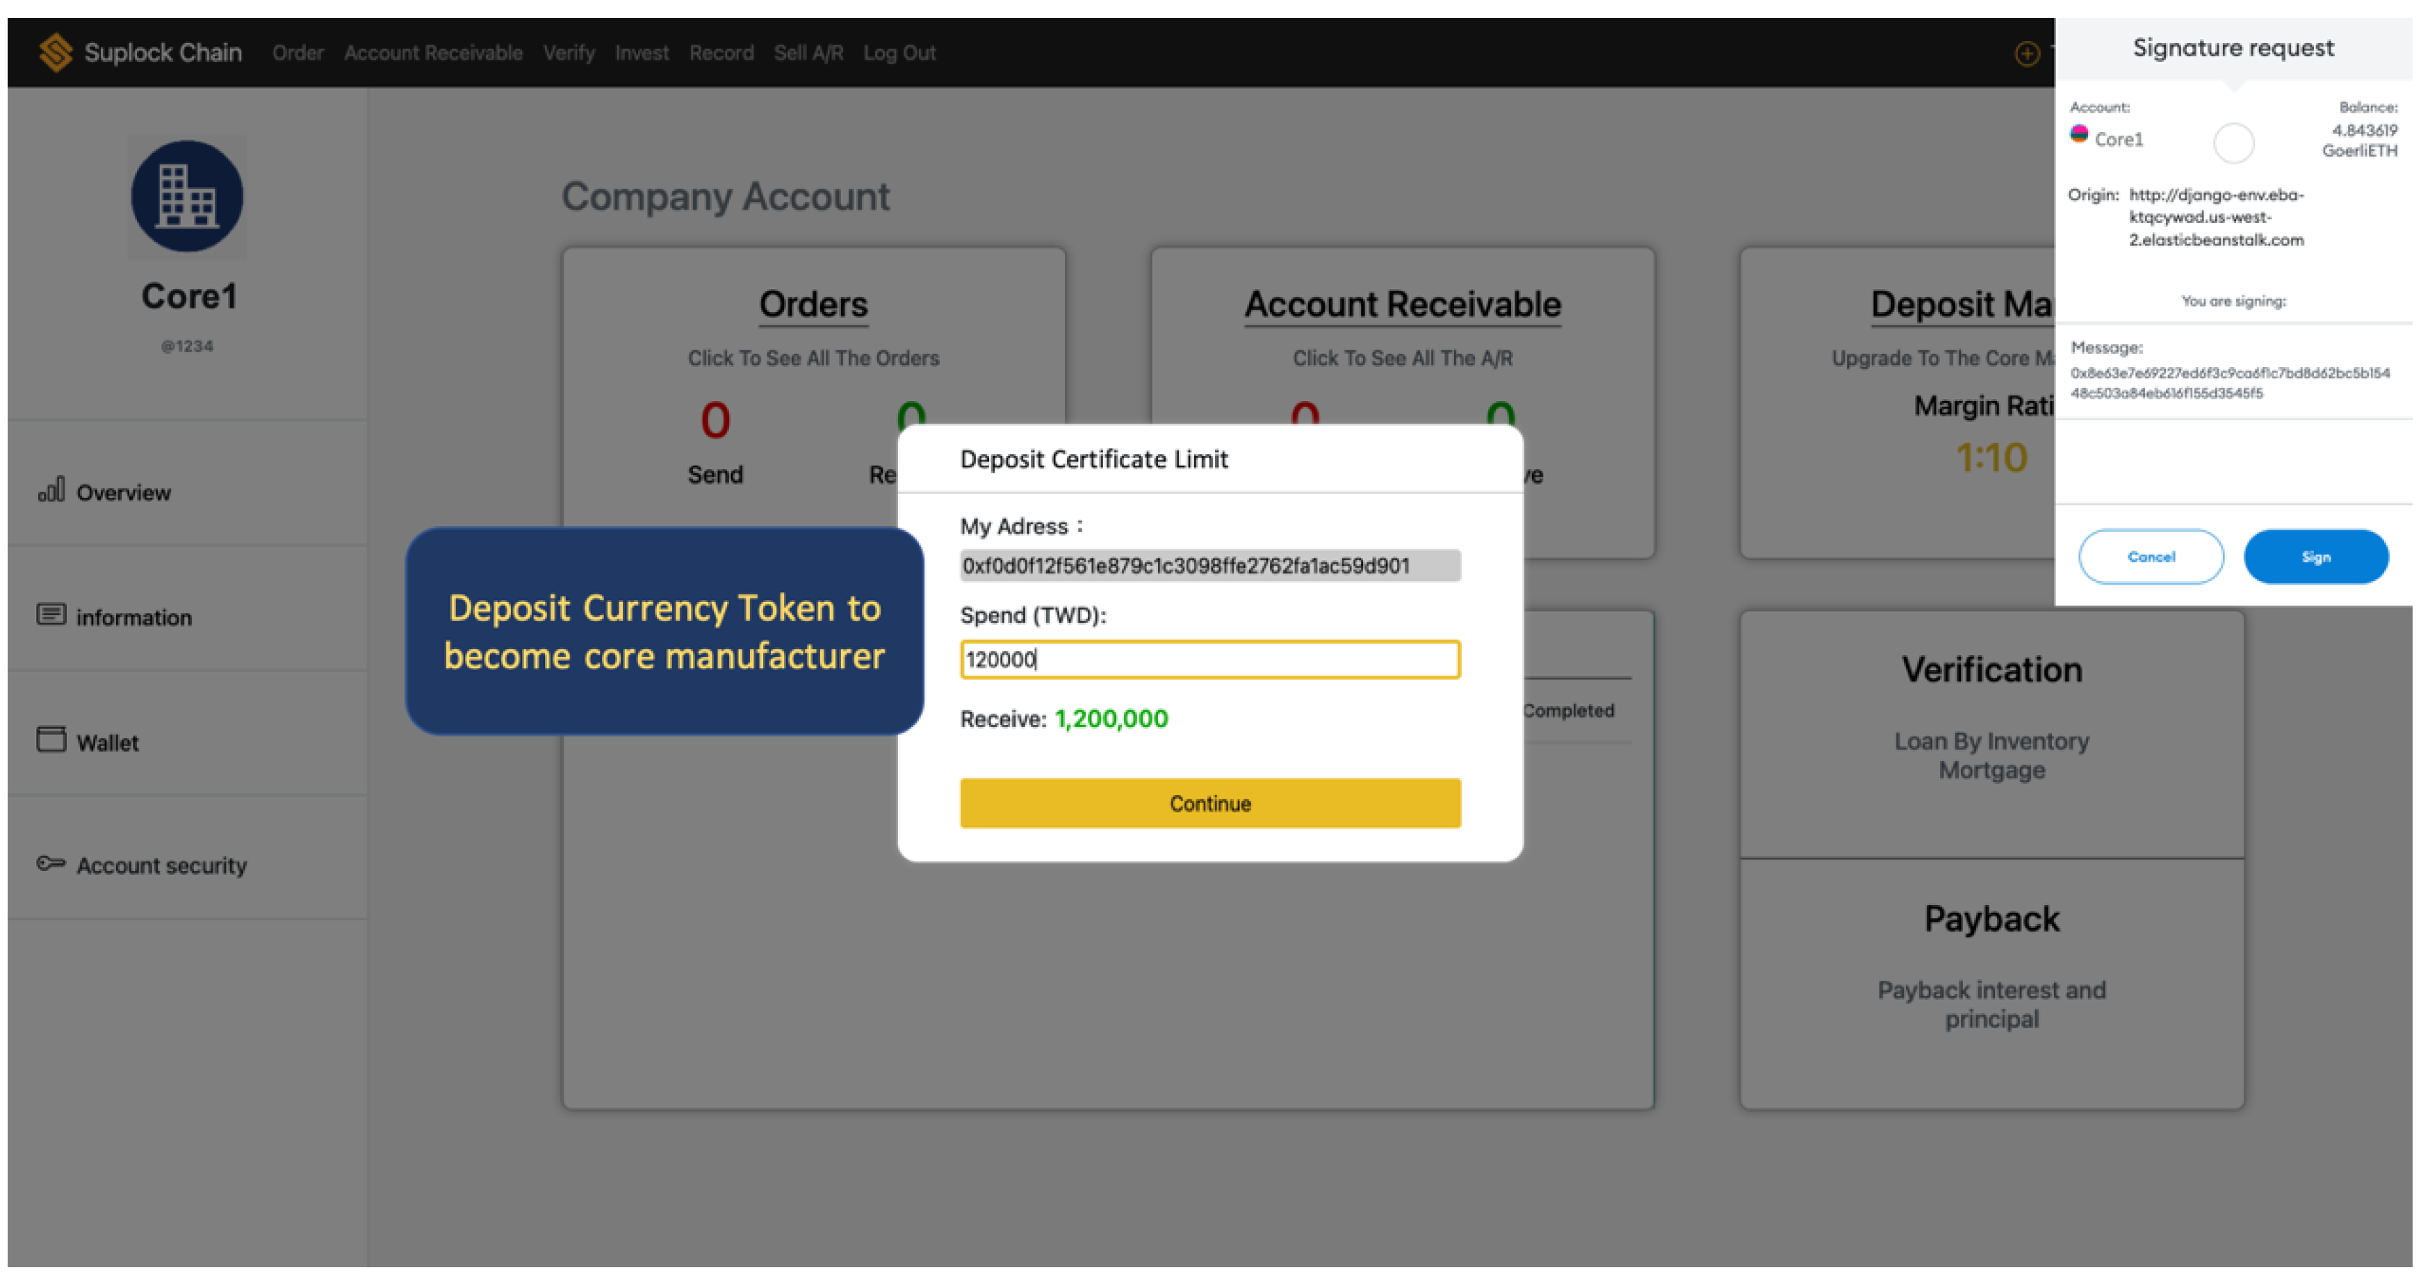The width and height of the screenshot is (2430, 1286).
Task: Click the information panel icon
Action: (x=51, y=615)
